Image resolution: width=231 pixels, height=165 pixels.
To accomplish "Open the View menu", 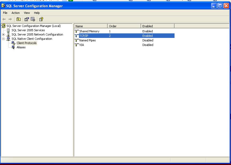I will pos(27,13).
